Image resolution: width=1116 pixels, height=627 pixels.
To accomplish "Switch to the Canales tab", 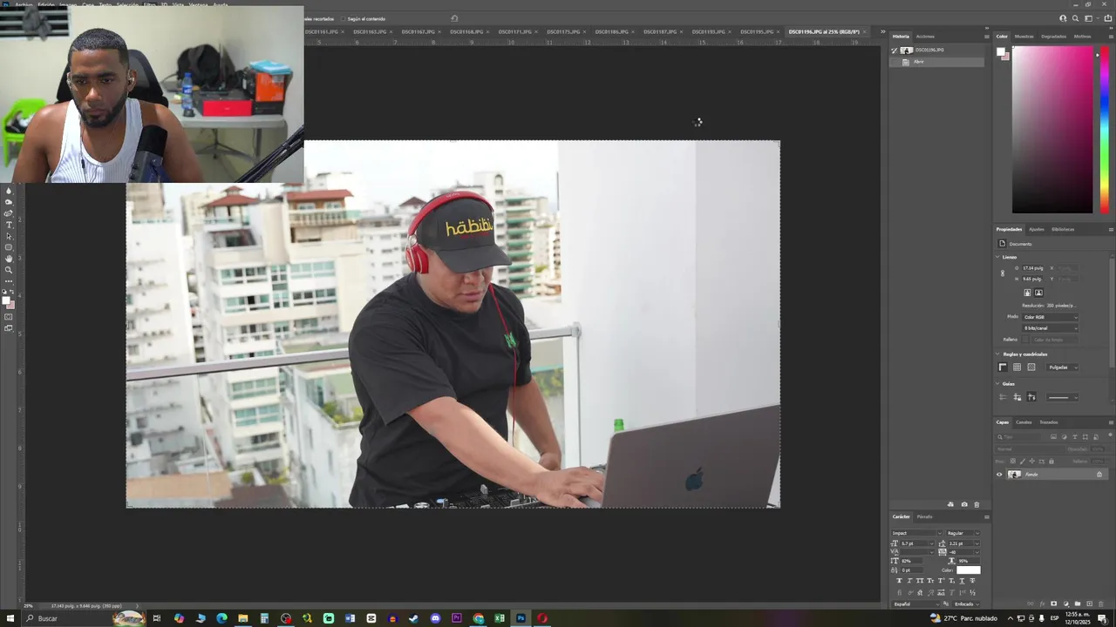I will pyautogui.click(x=1024, y=422).
